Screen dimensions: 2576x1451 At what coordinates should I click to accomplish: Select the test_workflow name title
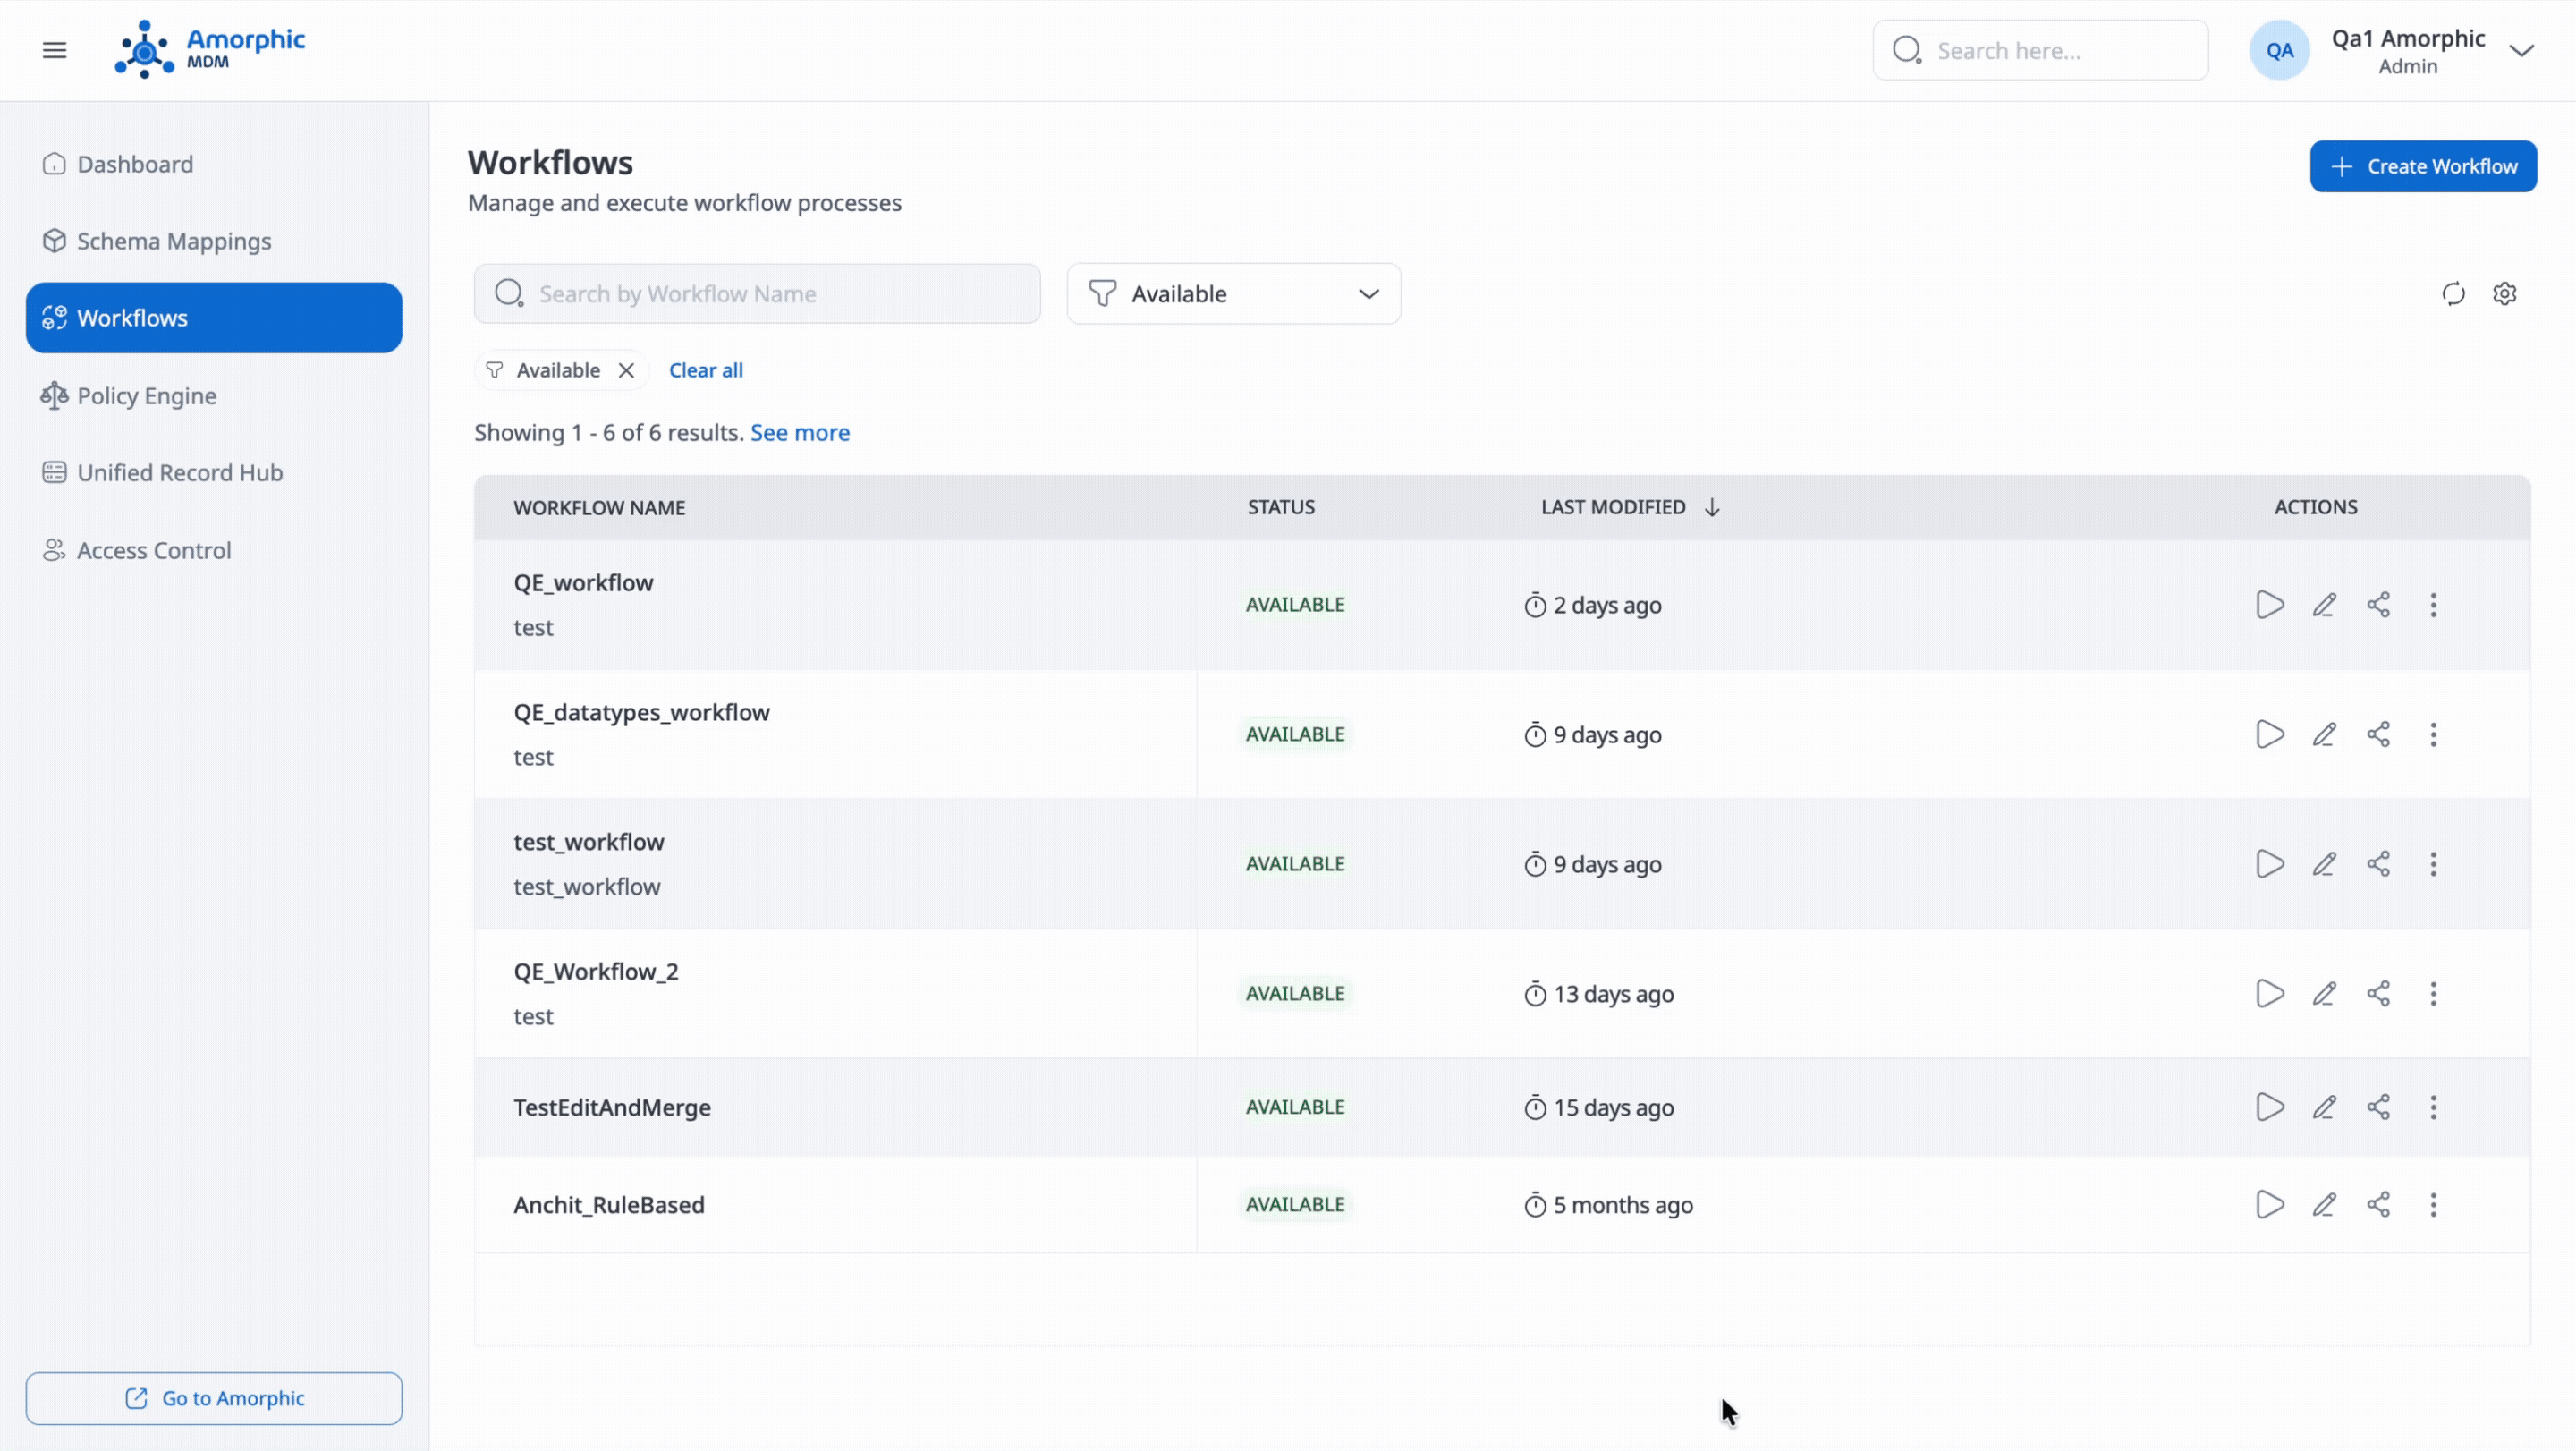coord(589,842)
